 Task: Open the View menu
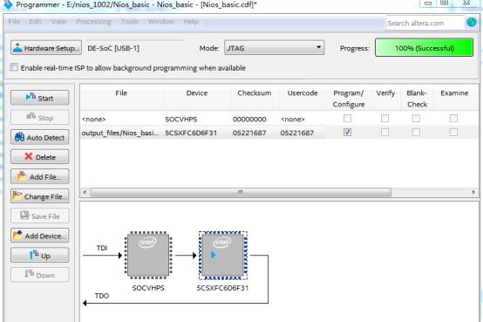[x=58, y=22]
